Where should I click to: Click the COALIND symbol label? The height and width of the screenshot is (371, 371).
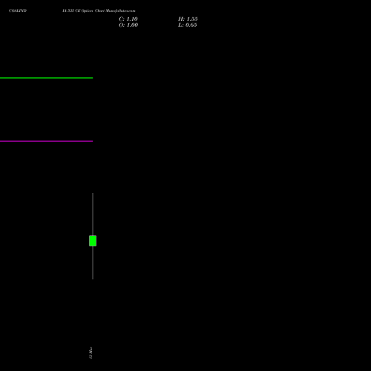pos(18,10)
